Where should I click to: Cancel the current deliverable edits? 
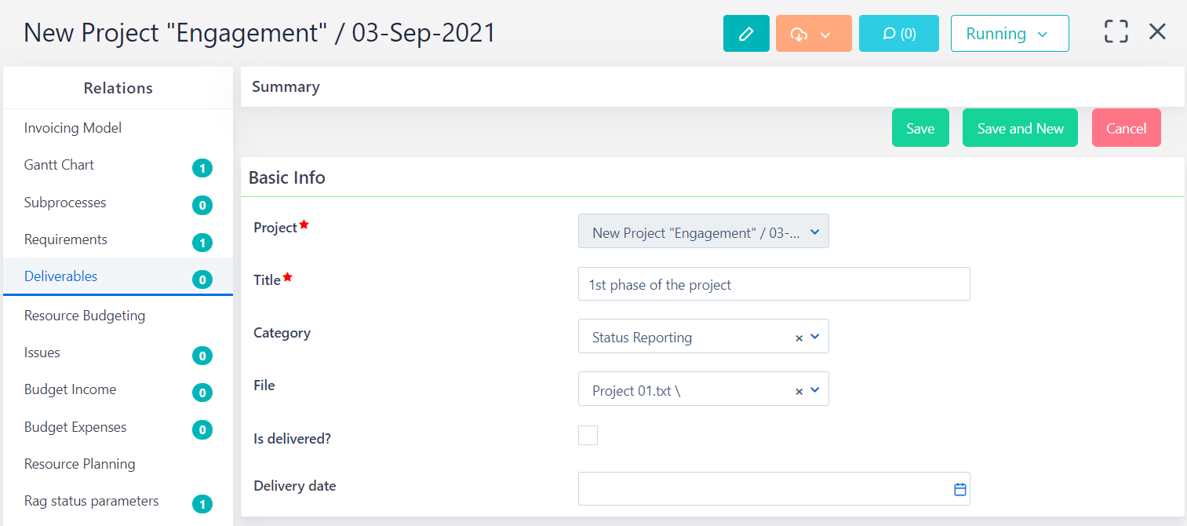[1126, 127]
